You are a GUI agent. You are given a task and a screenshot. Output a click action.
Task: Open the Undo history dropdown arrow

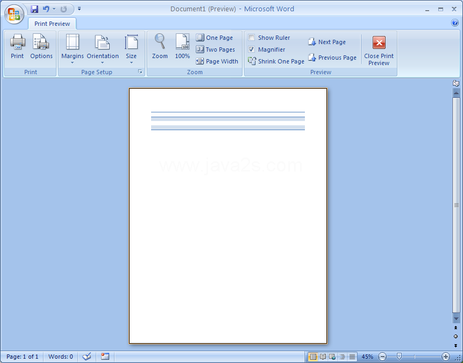(x=54, y=9)
